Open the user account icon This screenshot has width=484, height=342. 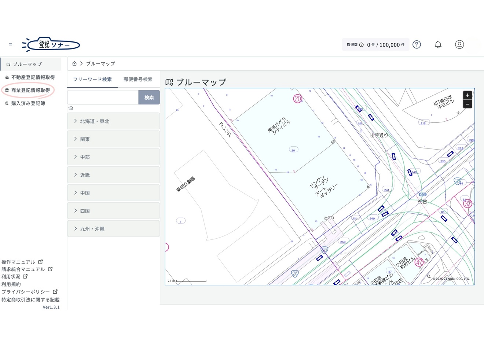459,44
